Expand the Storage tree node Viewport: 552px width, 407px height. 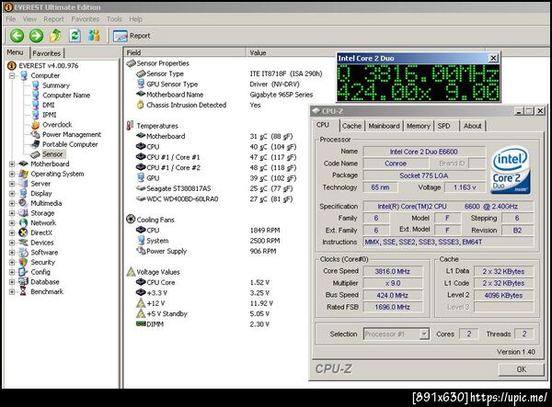point(11,212)
